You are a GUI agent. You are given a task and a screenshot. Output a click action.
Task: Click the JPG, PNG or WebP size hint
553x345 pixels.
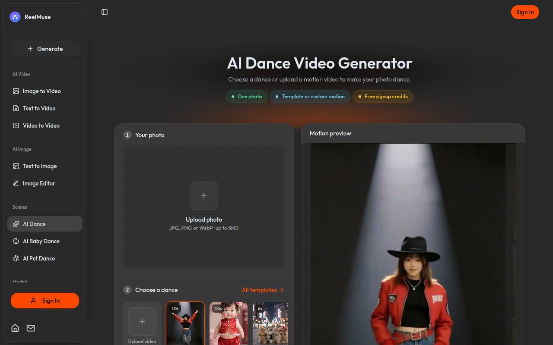[204, 228]
